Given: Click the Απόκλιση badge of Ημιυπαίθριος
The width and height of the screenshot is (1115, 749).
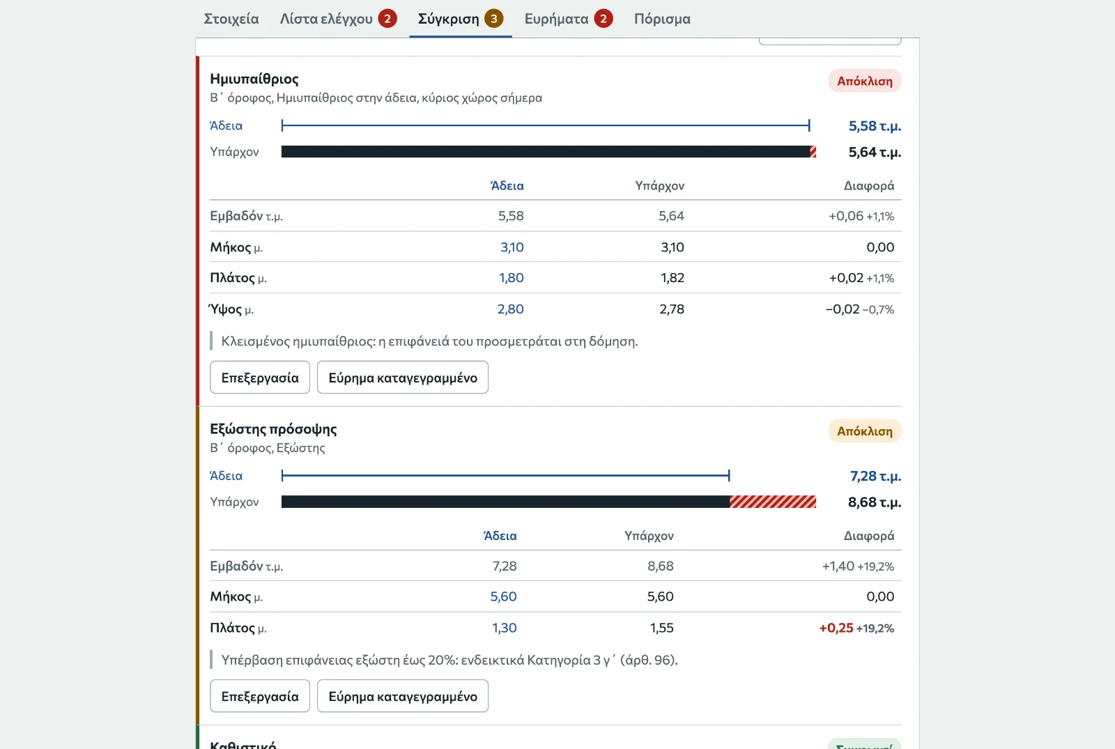Looking at the screenshot, I should pos(865,81).
